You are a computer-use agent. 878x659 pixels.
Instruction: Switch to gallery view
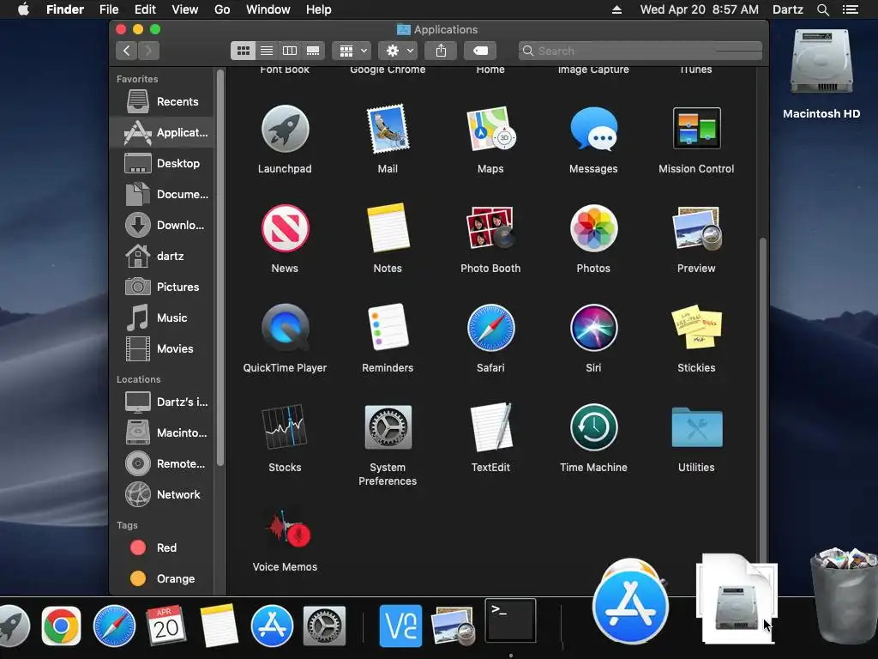[313, 51]
